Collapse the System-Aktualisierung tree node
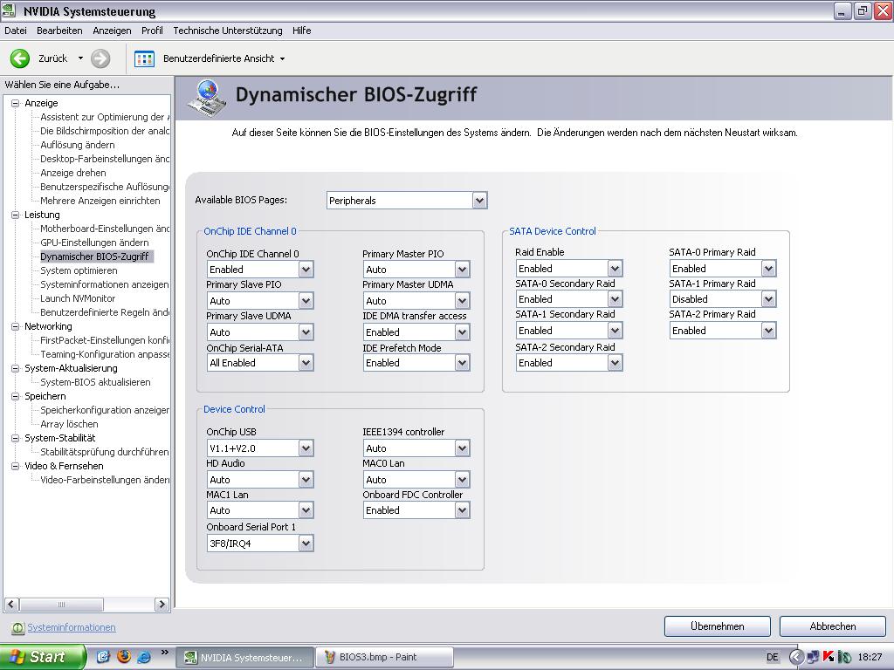894x670 pixels. tap(16, 368)
